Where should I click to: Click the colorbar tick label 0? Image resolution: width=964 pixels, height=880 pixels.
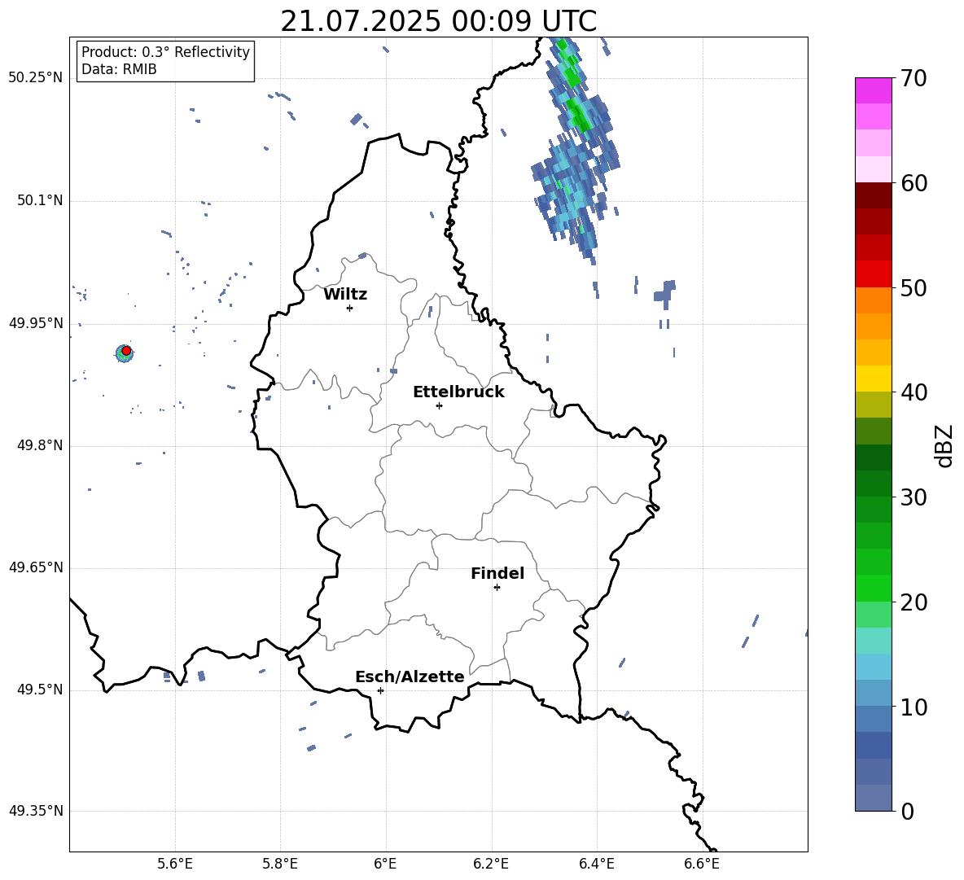pos(908,812)
